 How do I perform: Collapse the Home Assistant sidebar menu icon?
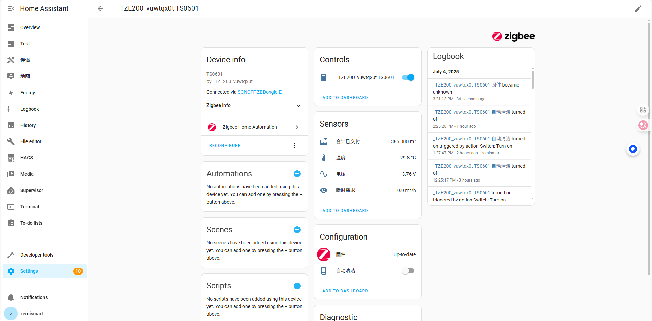(x=11, y=8)
